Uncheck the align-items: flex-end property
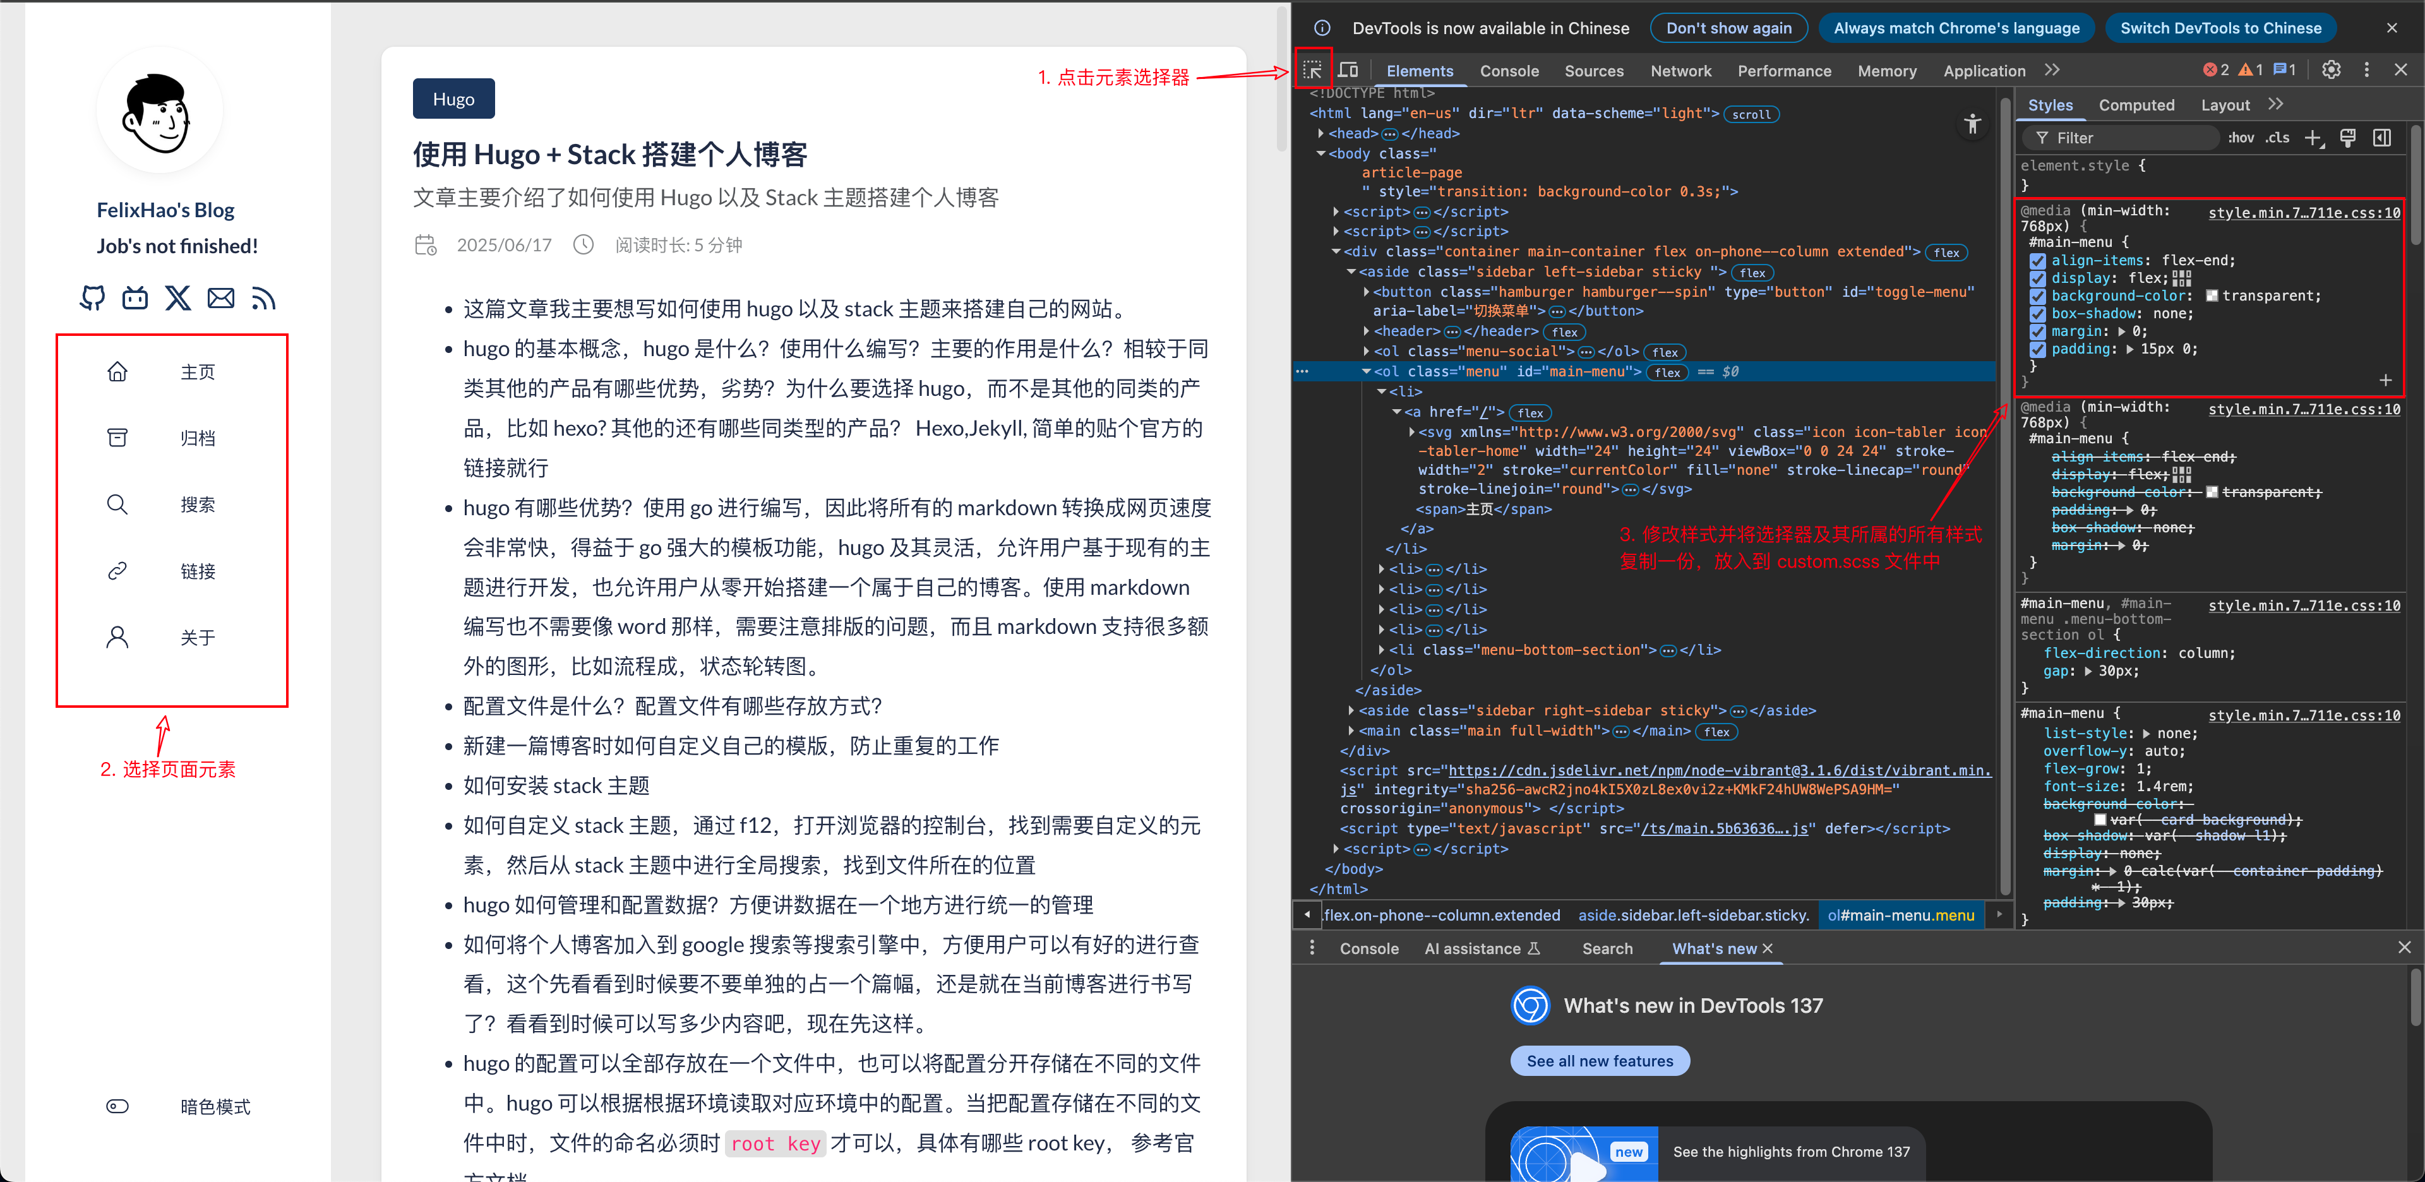Image resolution: width=2425 pixels, height=1182 pixels. [2038, 261]
